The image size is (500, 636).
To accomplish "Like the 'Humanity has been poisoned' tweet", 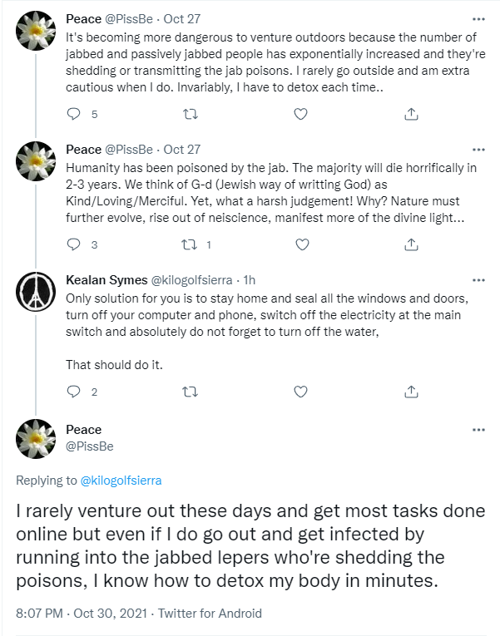I will coord(302,244).
